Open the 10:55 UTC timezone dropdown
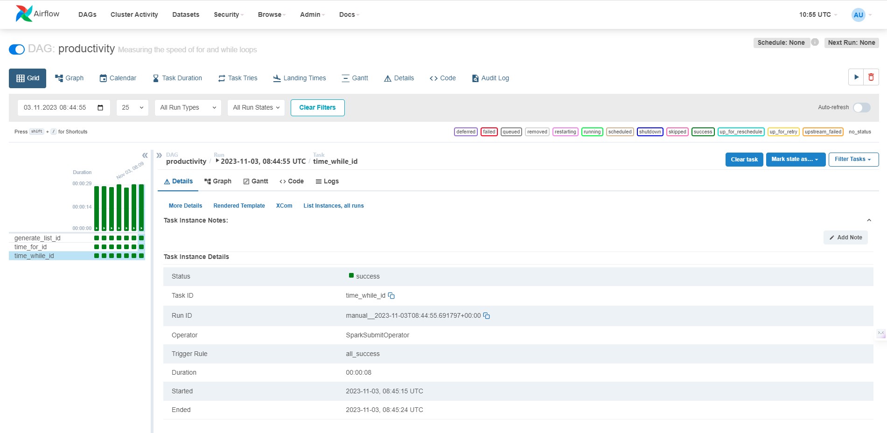Viewport: 887px width, 433px height. pyautogui.click(x=818, y=14)
